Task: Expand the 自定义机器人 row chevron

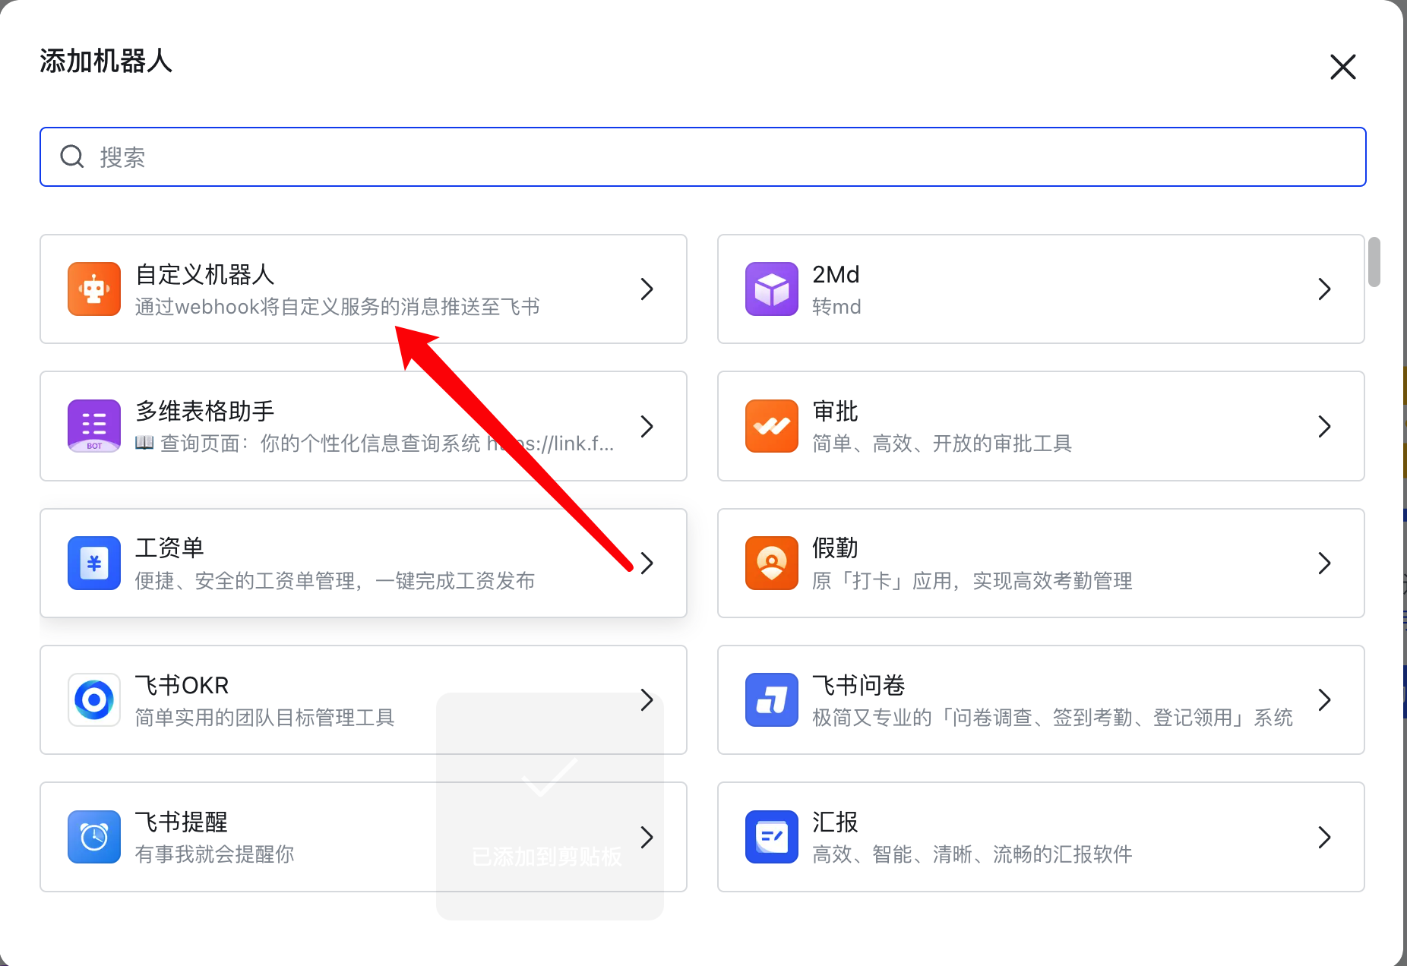Action: (x=647, y=289)
